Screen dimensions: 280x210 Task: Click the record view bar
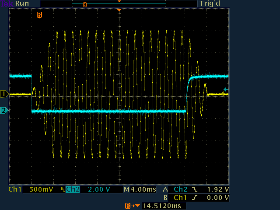[x=119, y=4]
